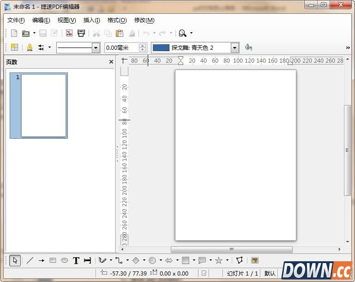
Task: Open the line style dropdown
Action: click(96, 47)
